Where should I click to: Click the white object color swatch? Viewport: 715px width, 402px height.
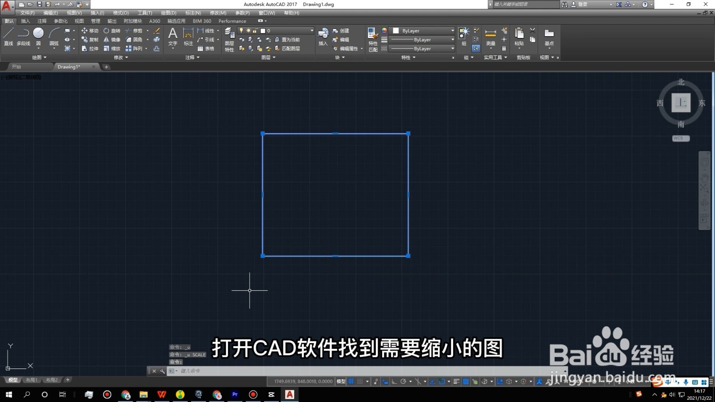[x=395, y=31]
